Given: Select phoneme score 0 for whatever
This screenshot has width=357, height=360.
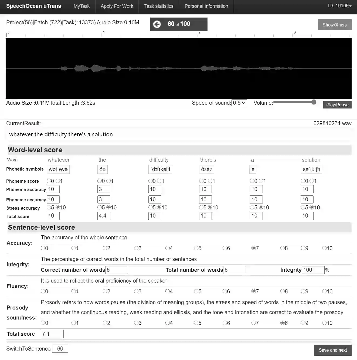Looking at the screenshot, I should click(x=49, y=181).
